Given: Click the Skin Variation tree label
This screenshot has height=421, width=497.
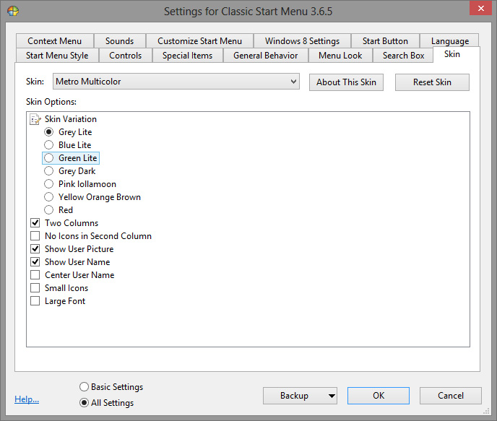Looking at the screenshot, I should coord(71,119).
